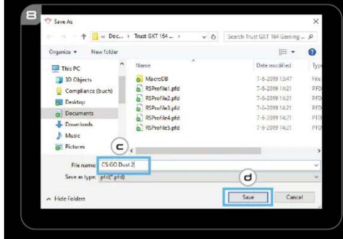Open the help question mark icon
Viewport: 343px width, 239px height.
pos(312,52)
